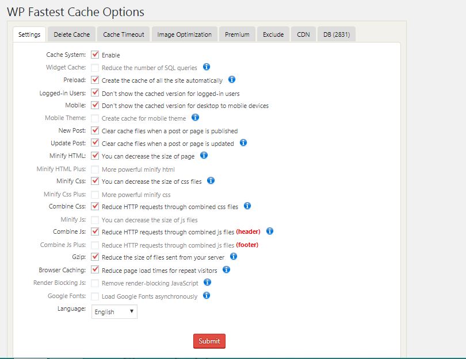Enable the Mobile Theme checkbox
The height and width of the screenshot is (359, 466).
tap(95, 118)
